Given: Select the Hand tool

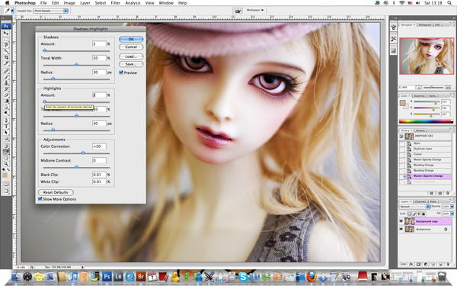Looking at the screenshot, I should 6,158.
